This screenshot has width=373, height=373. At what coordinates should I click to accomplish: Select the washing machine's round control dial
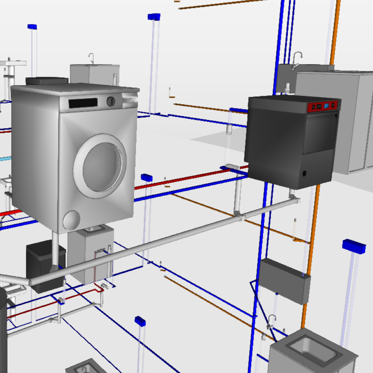point(111,101)
